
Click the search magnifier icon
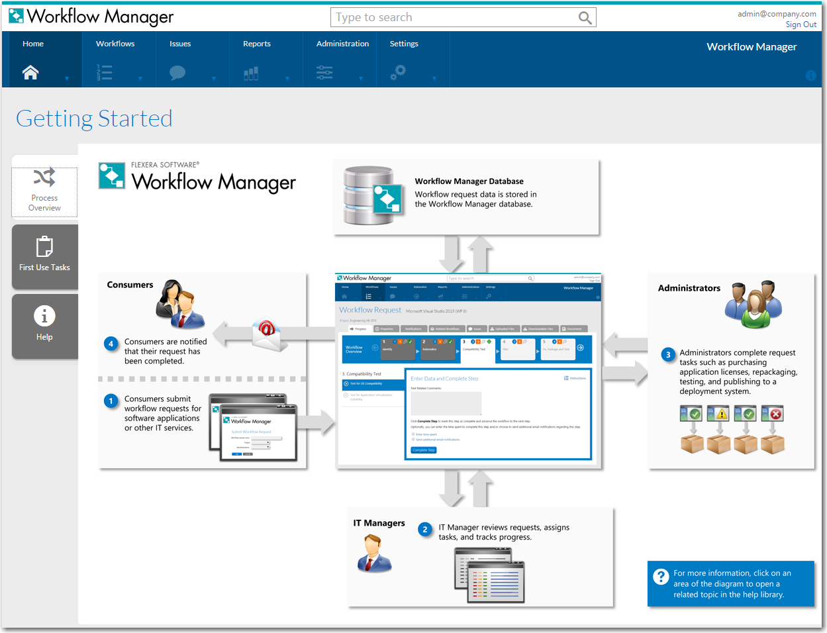585,18
